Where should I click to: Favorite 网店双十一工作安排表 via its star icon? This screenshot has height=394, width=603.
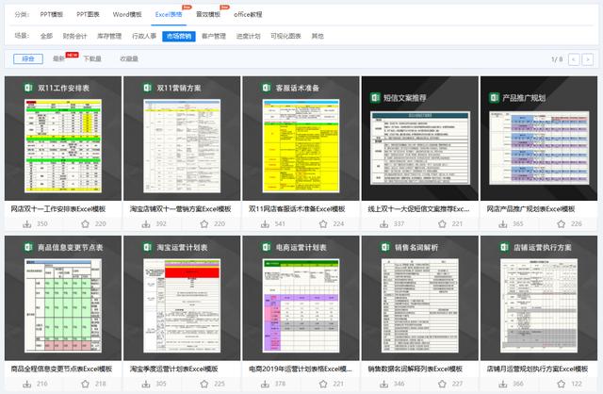pos(86,224)
